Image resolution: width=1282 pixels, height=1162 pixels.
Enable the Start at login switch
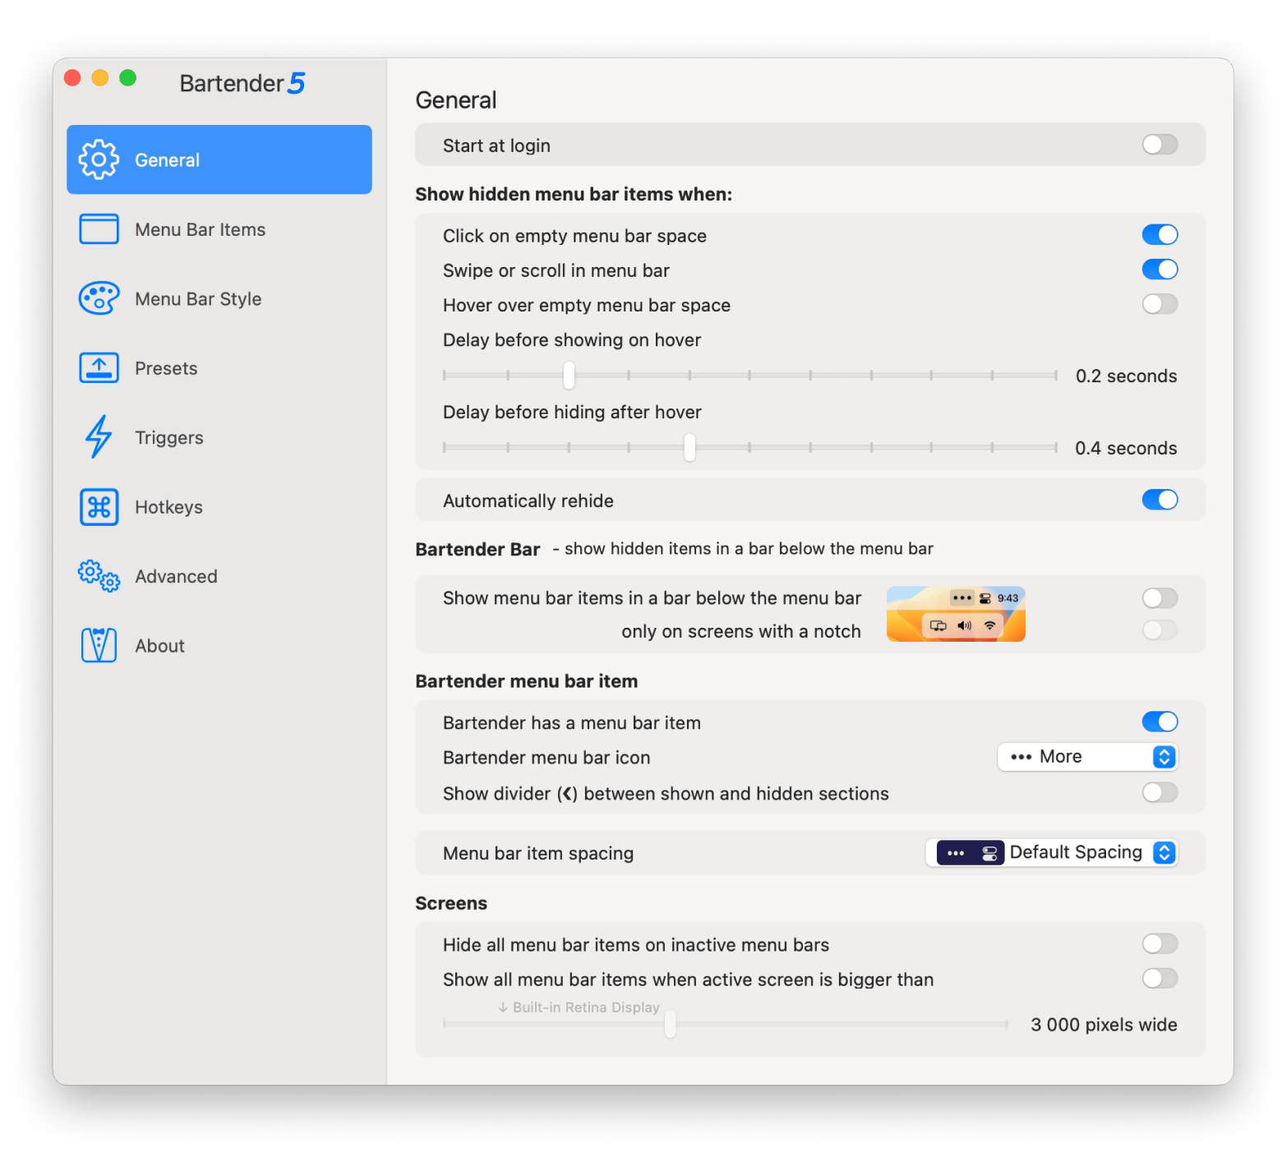coord(1159,145)
